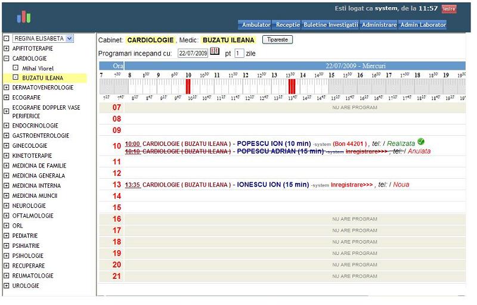Viewport: 477px width, 305px height.
Task: Open the Ambulator menu tab
Action: [x=255, y=25]
